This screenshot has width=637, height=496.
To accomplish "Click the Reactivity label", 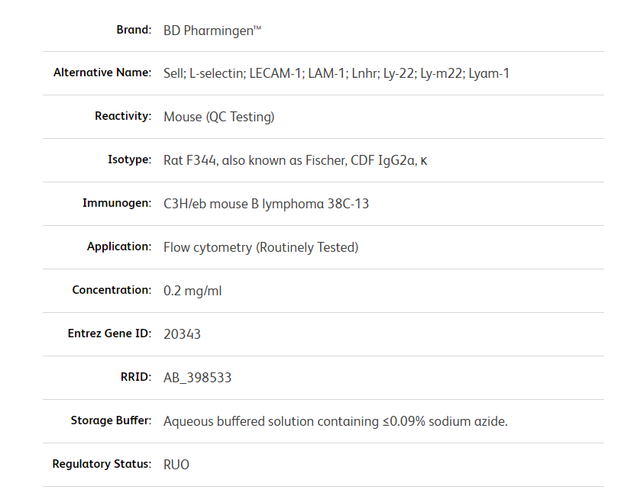I will (123, 117).
